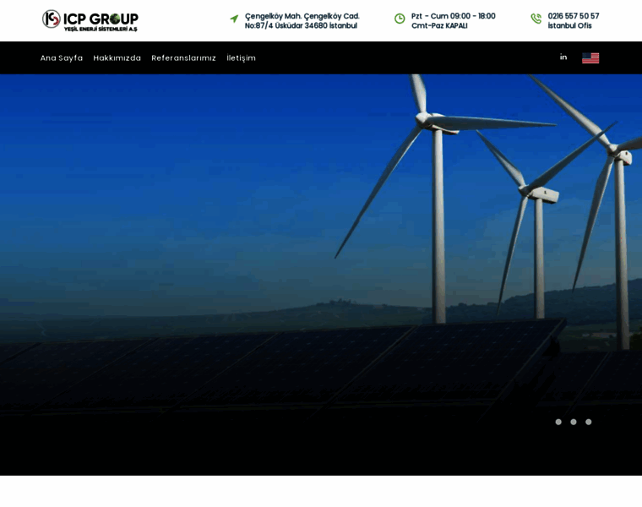Select the third slider dot
The width and height of the screenshot is (642, 507).
tap(589, 422)
